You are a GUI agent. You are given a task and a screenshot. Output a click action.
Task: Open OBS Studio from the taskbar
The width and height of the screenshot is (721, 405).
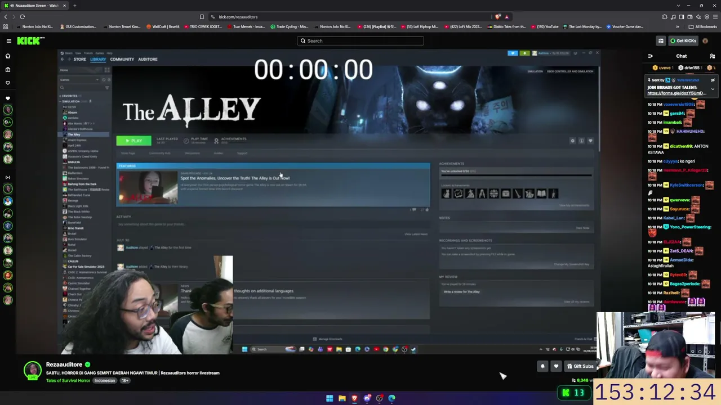(380, 398)
